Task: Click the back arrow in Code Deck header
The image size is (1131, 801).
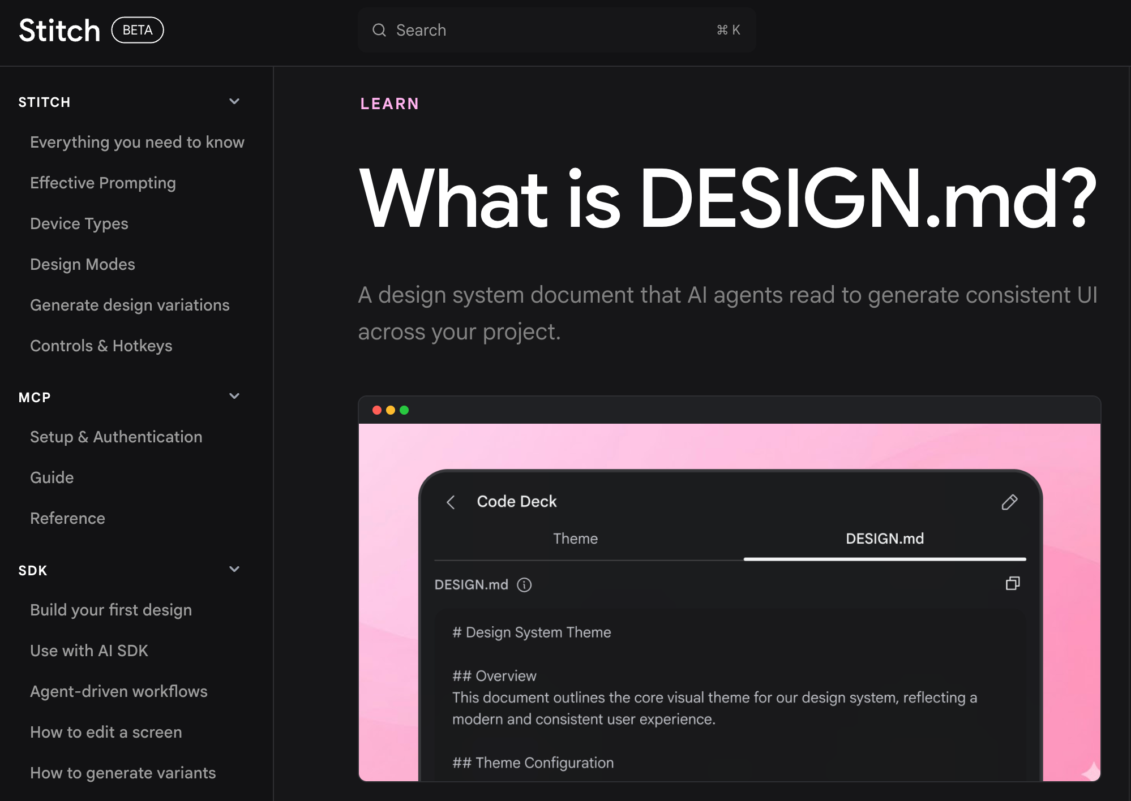Action: (451, 502)
